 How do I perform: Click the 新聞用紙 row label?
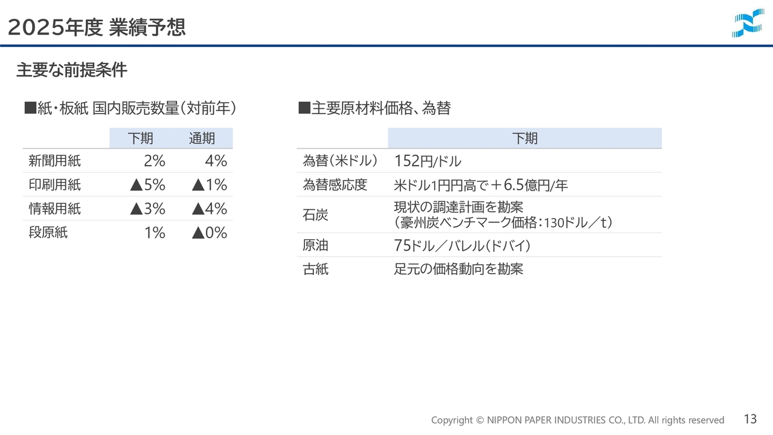54,161
